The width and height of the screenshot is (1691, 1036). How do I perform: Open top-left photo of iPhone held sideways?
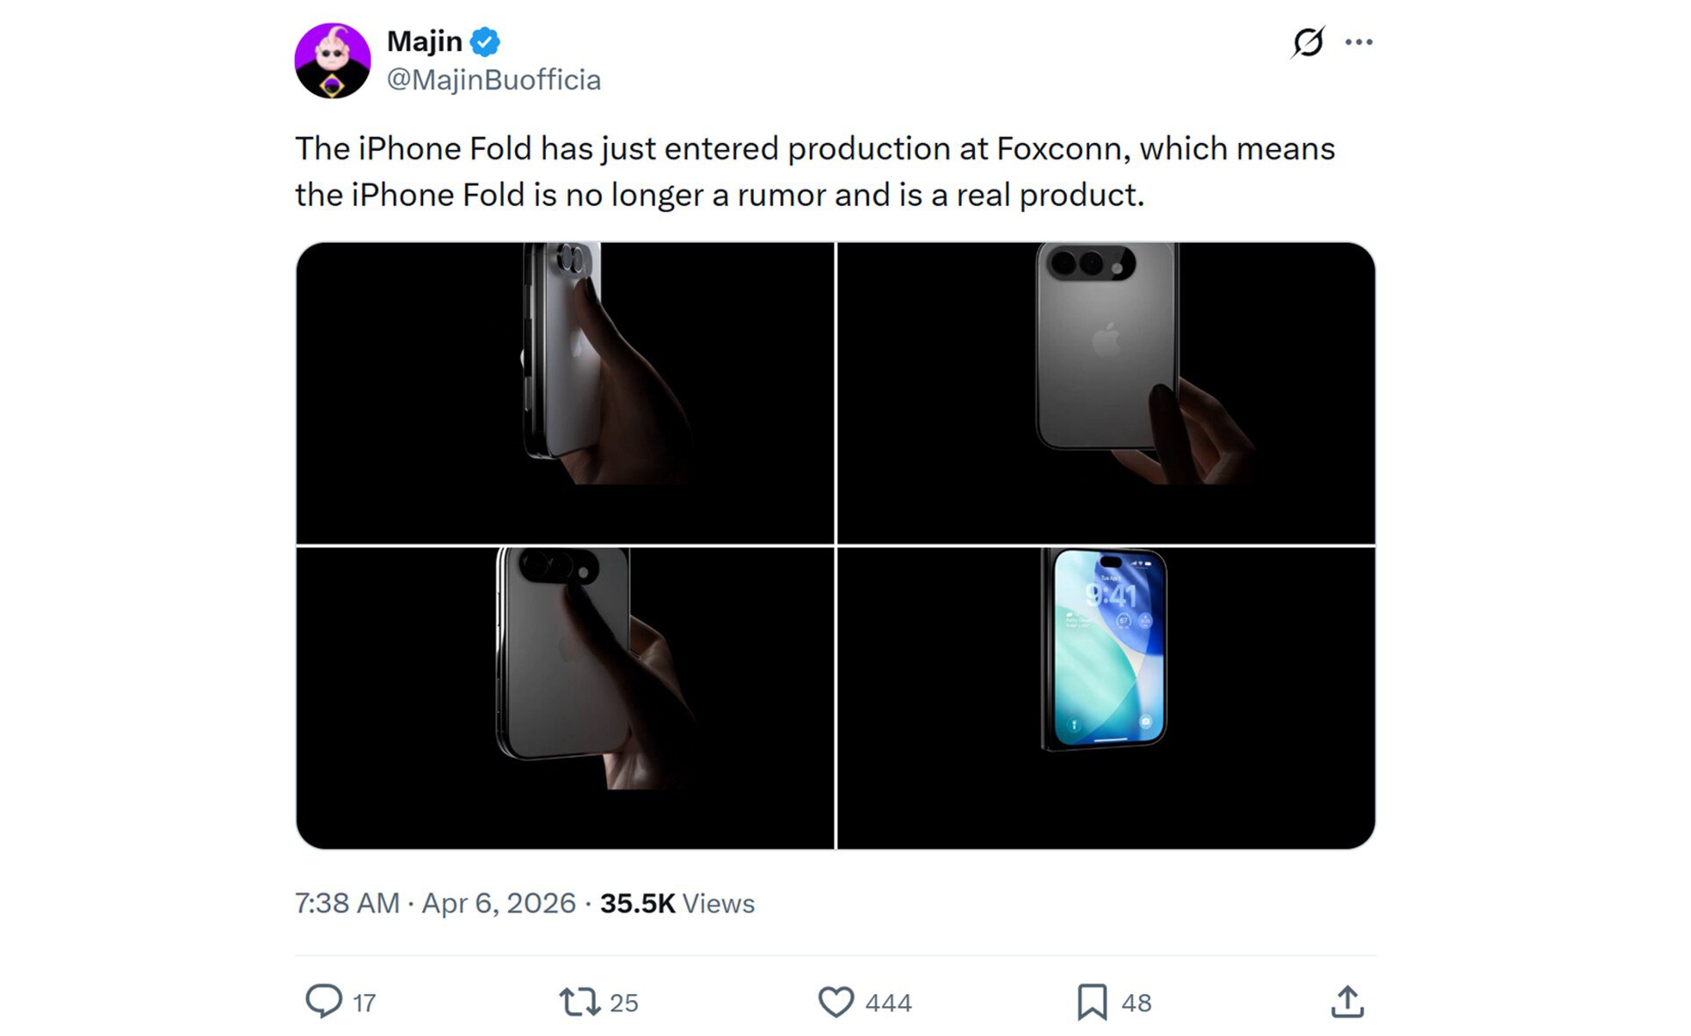coord(566,390)
